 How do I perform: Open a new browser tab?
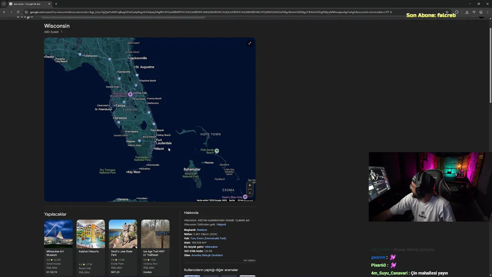click(x=56, y=4)
